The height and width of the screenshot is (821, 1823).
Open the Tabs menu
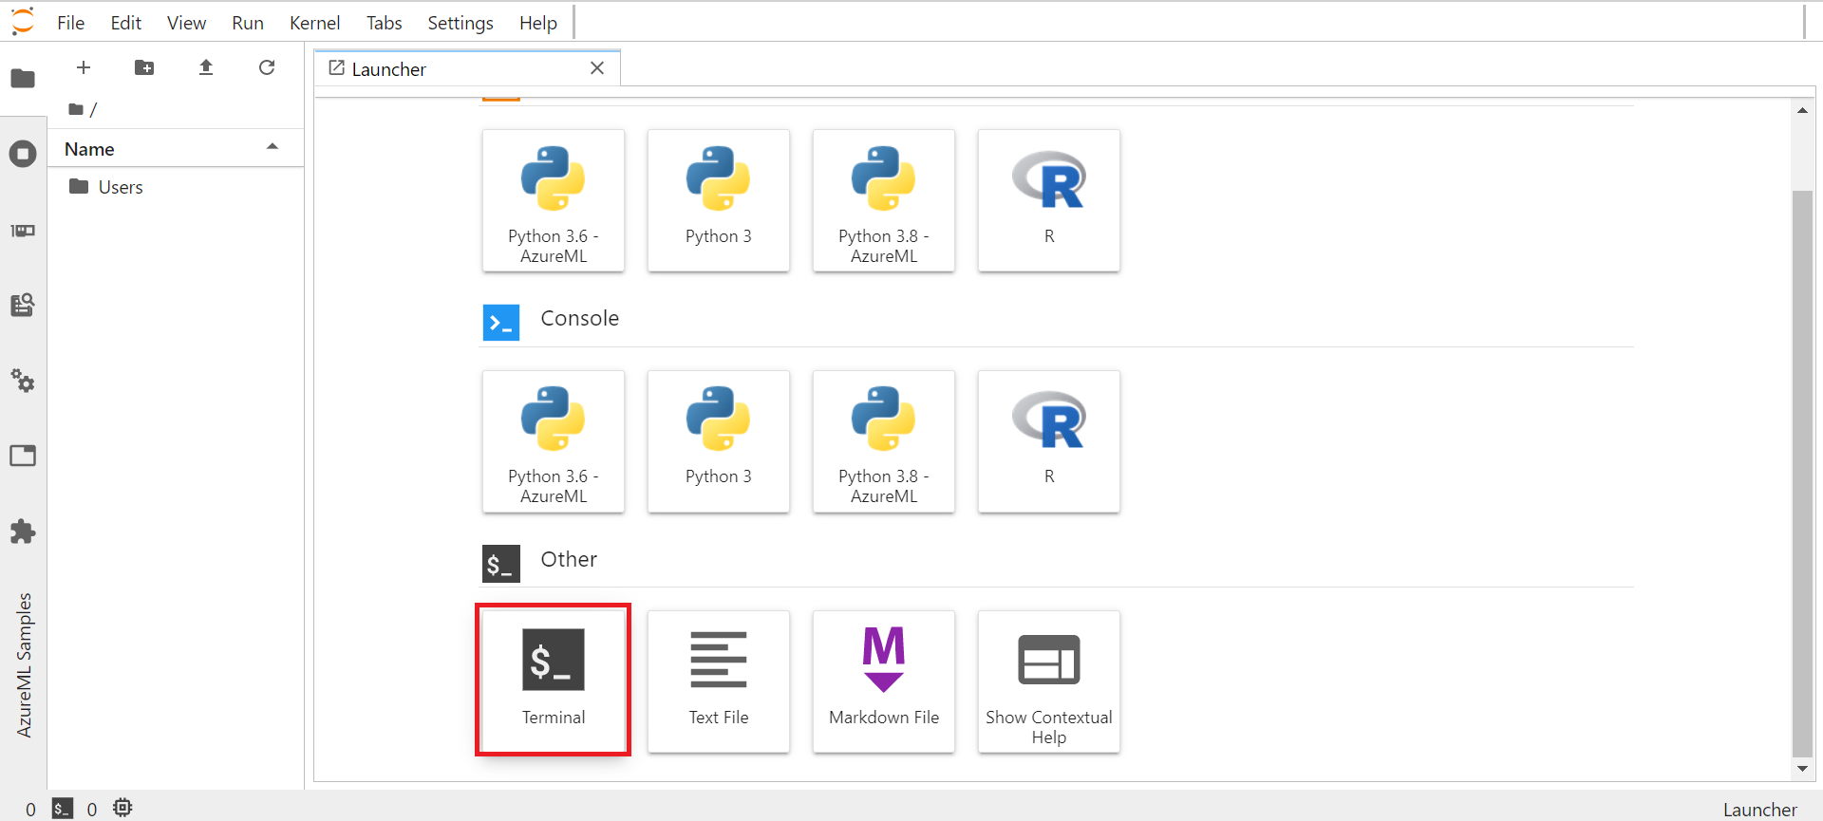pyautogui.click(x=385, y=23)
